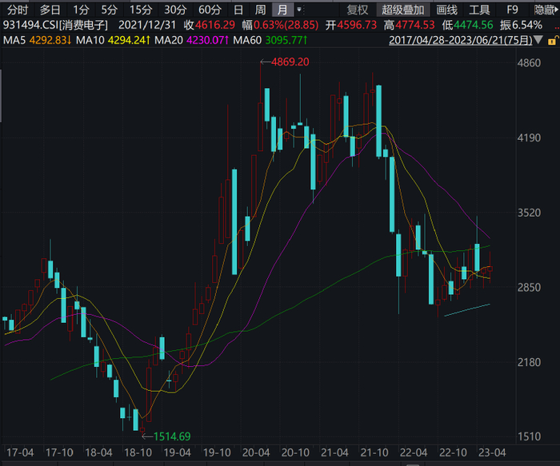Open the 工具 tools menu
This screenshot has height=466, width=560.
point(479,10)
